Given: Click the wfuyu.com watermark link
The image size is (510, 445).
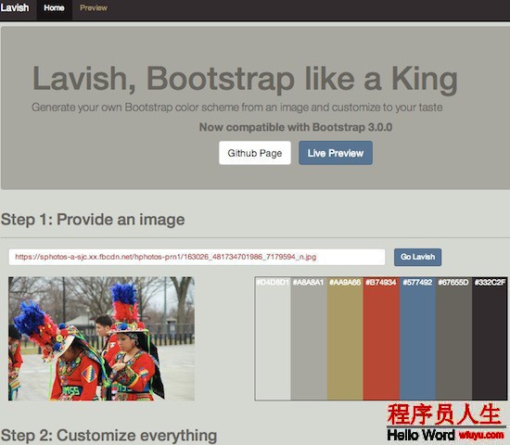Looking at the screenshot, I should (481, 435).
